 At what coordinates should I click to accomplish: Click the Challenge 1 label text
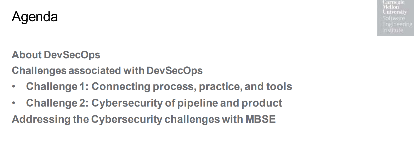click(57, 87)
